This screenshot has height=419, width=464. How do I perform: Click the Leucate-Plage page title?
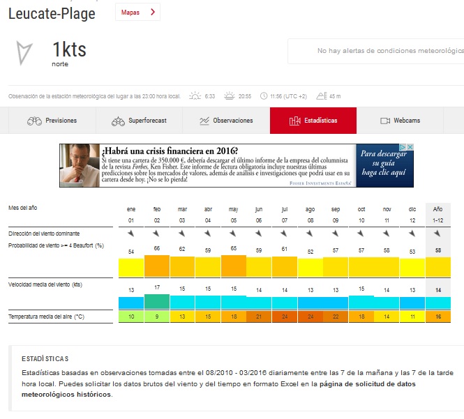click(x=52, y=14)
